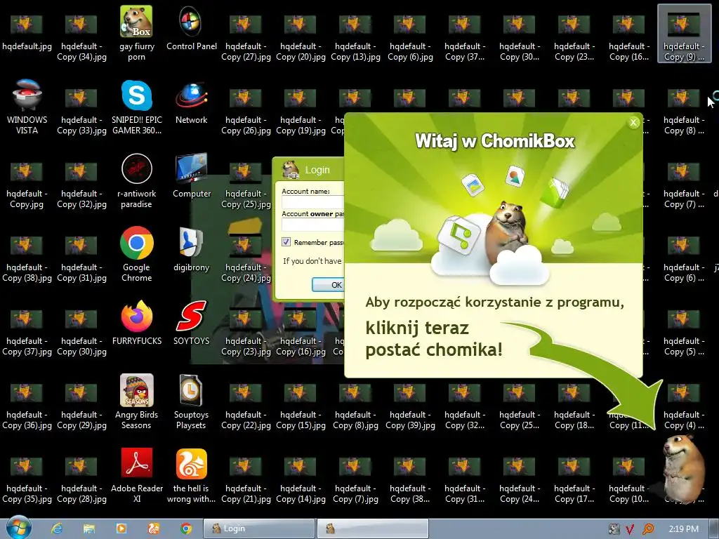Open the digibrony desktop shortcut
The height and width of the screenshot is (539, 719).
(x=191, y=250)
